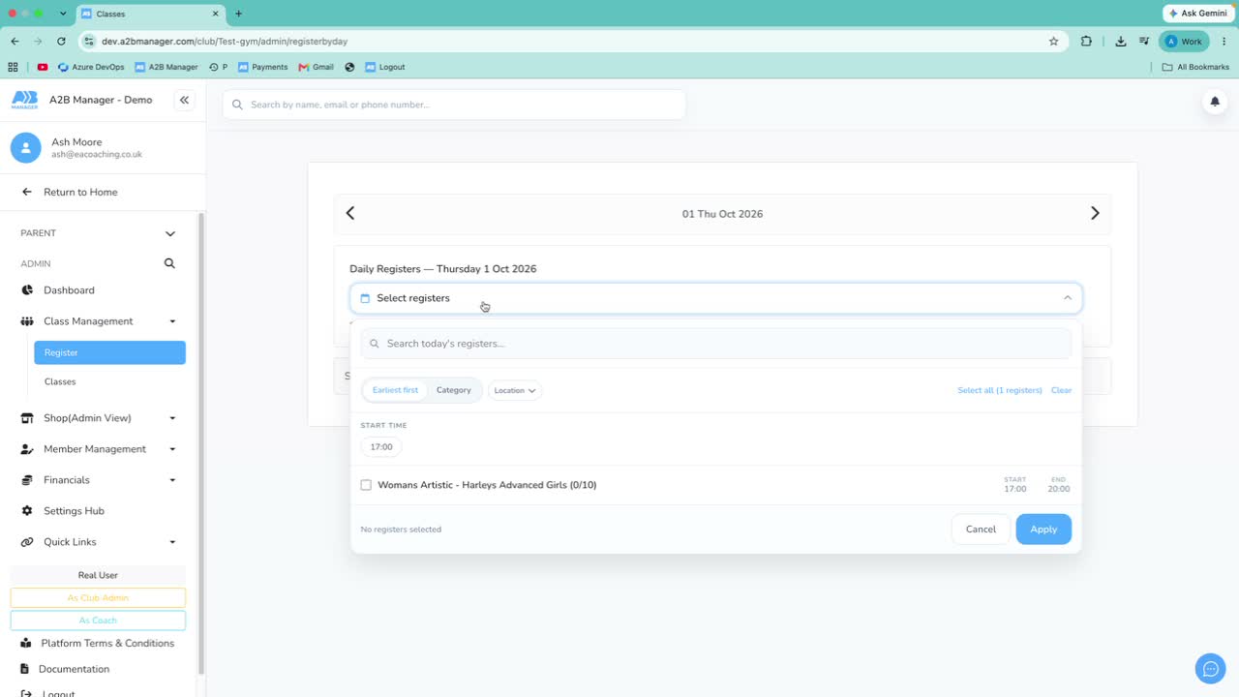The width and height of the screenshot is (1239, 697).
Task: Collapse the Class Management menu
Action: (x=98, y=321)
